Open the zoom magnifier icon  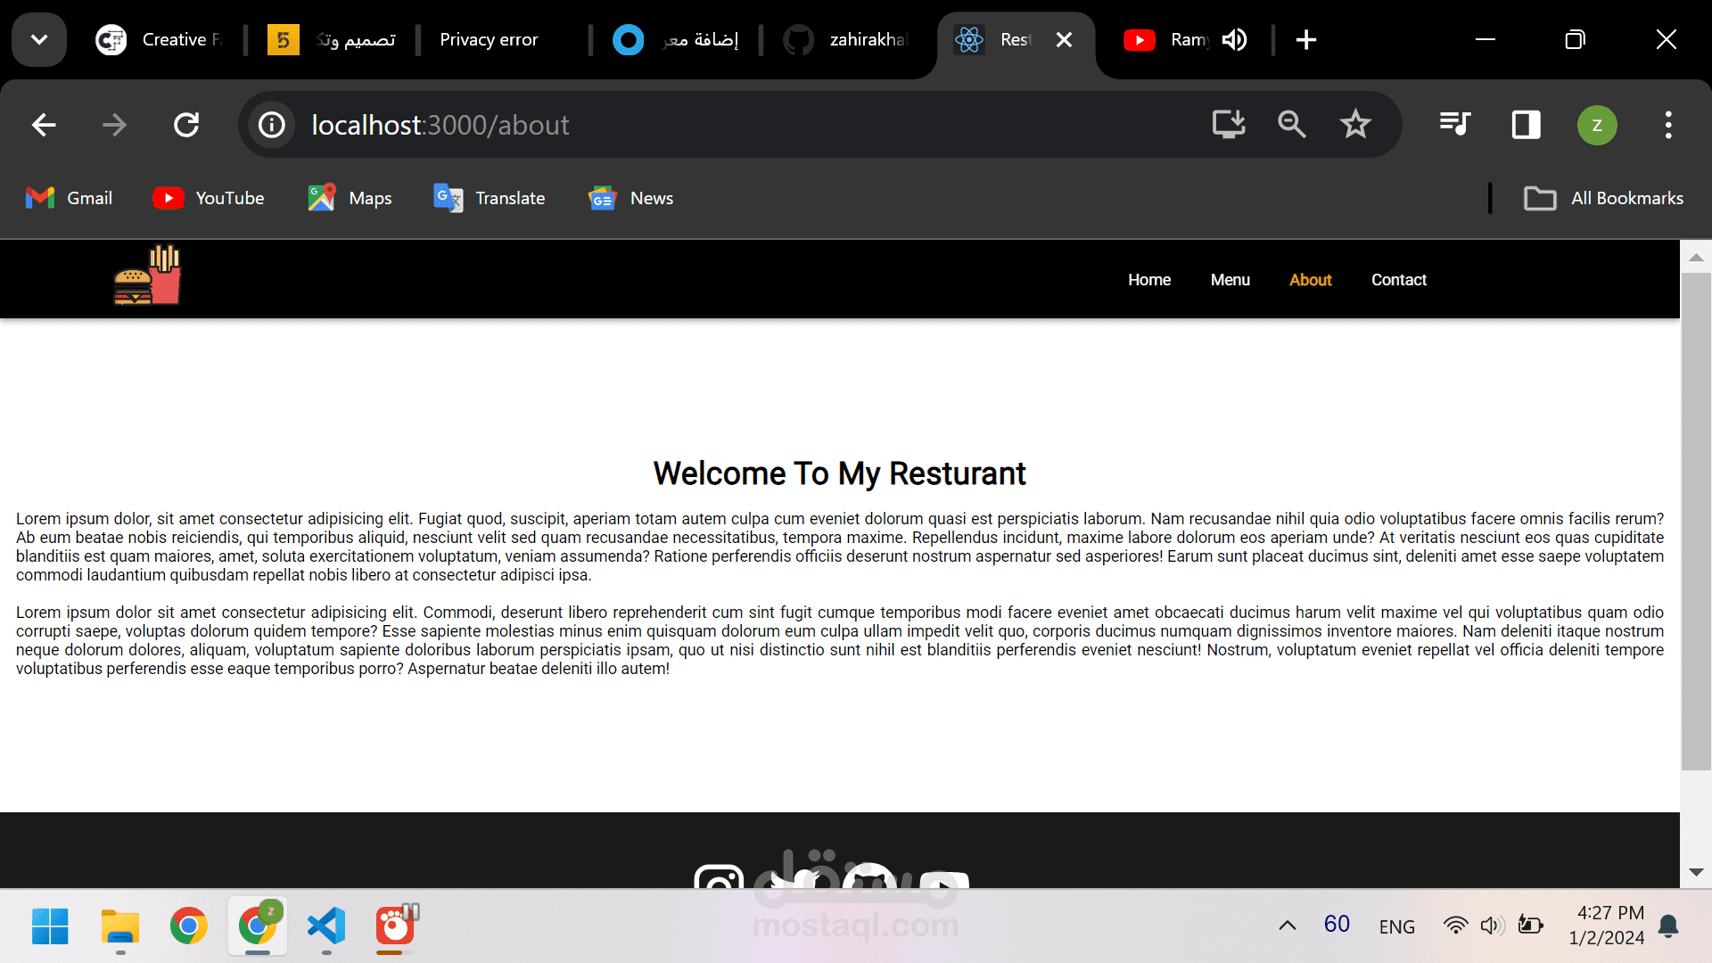(1291, 125)
